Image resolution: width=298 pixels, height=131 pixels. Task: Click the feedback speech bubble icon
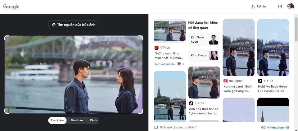point(156,127)
